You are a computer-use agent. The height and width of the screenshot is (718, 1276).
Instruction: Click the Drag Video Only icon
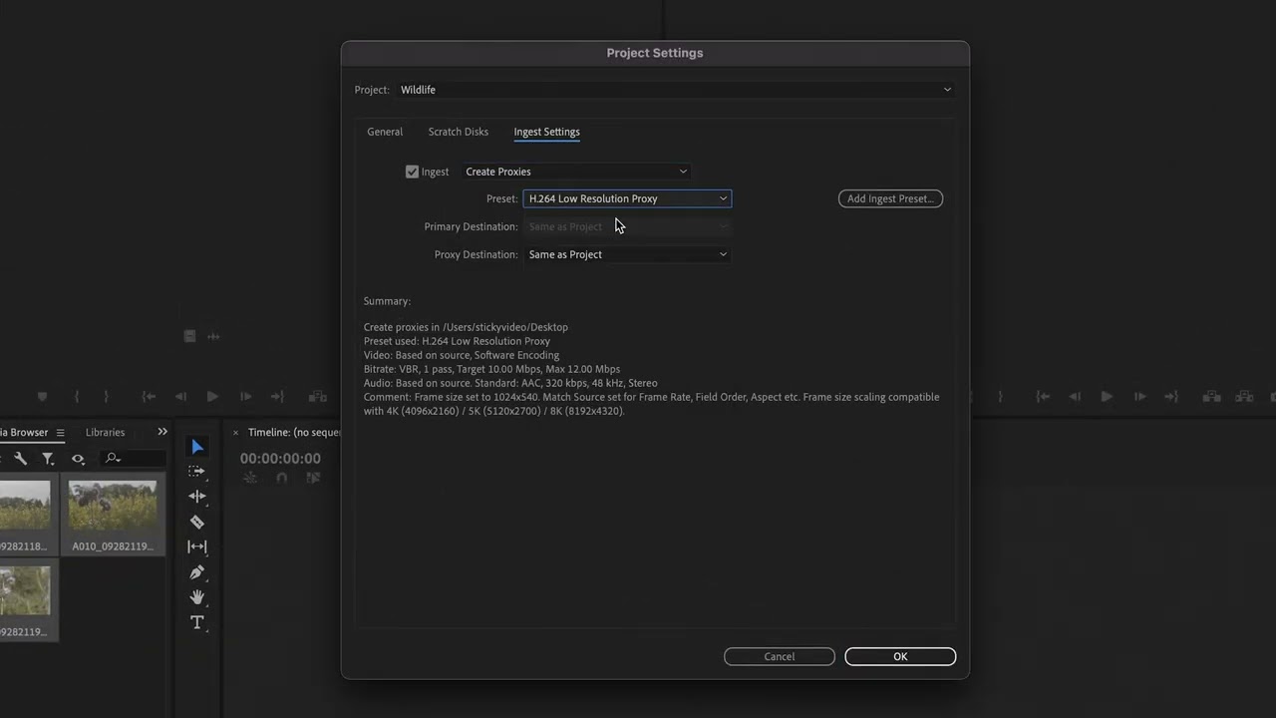(x=189, y=336)
